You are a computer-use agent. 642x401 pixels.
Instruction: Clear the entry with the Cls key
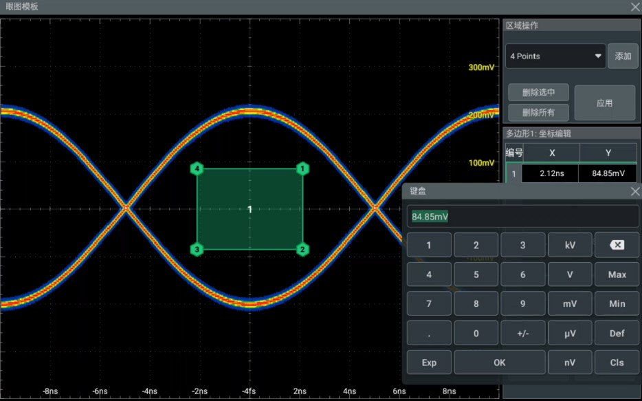(x=617, y=362)
